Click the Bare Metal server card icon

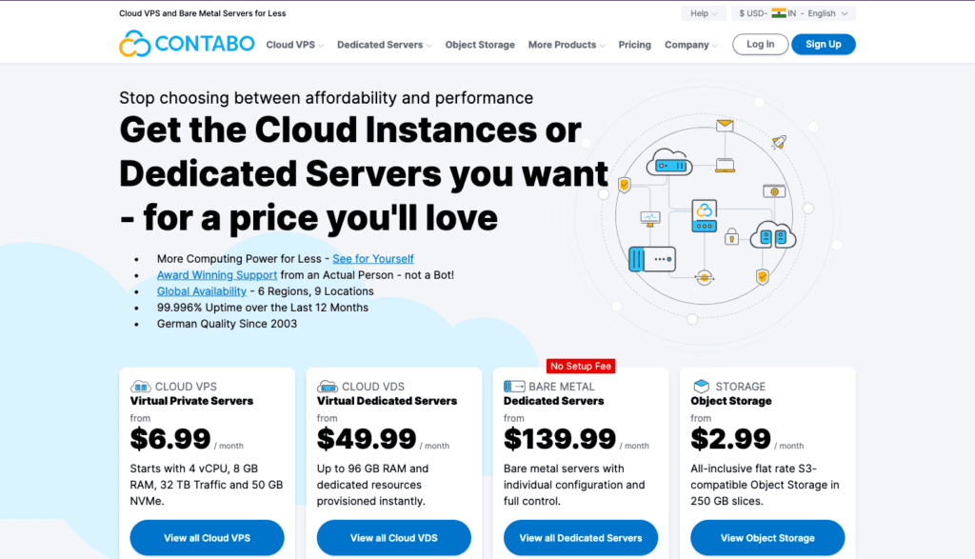tap(514, 386)
